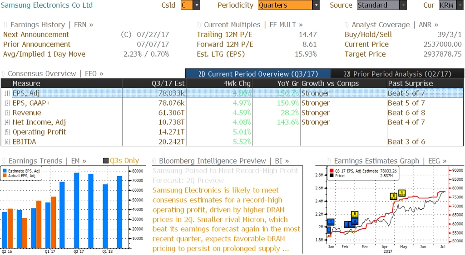Open Earnings Trends | EM link
Viewport: 465px width, 255px height.
[47, 161]
